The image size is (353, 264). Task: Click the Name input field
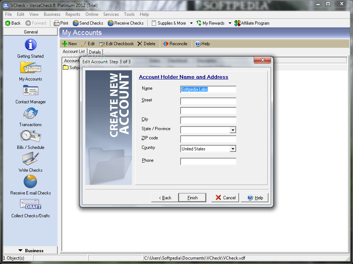coord(208,89)
